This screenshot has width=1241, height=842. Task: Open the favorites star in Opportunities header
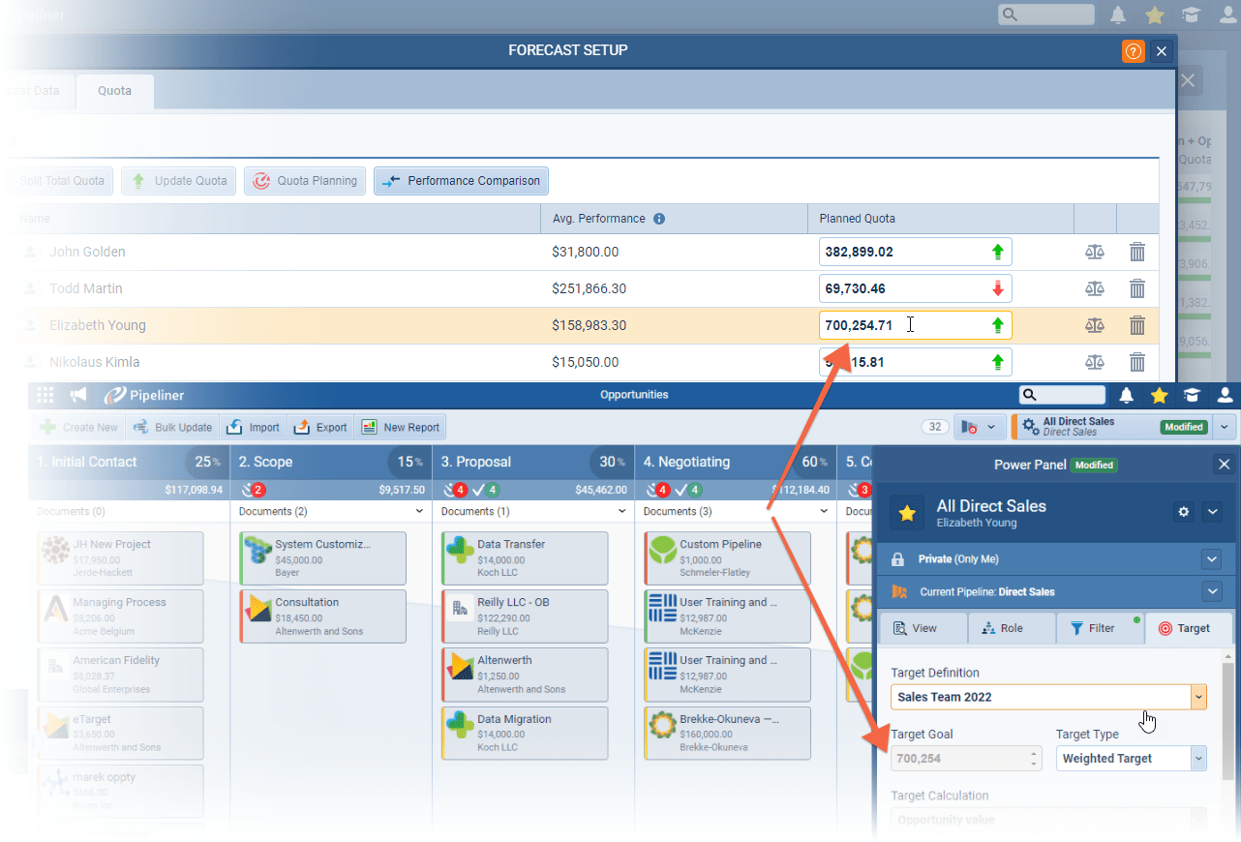pyautogui.click(x=1159, y=395)
